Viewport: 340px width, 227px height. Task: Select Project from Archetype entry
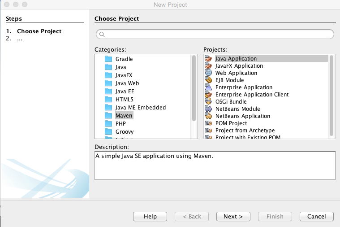pyautogui.click(x=245, y=131)
